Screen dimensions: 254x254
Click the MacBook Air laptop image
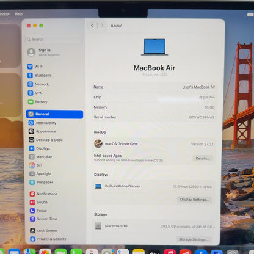[154, 47]
